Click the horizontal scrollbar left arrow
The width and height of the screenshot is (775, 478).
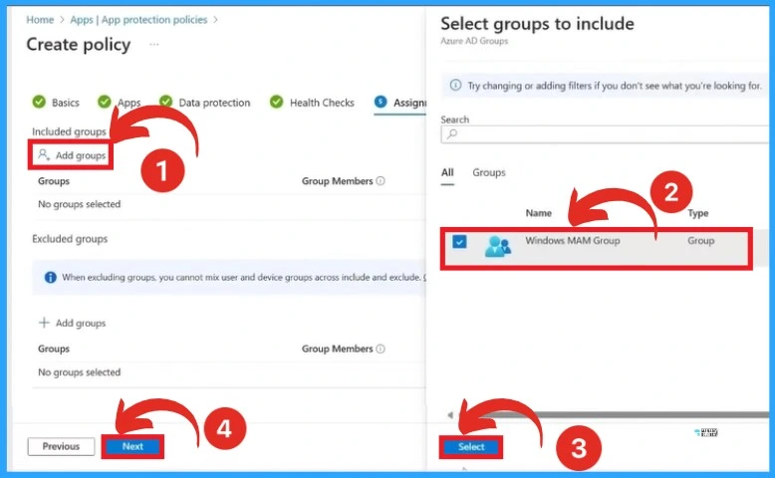[450, 414]
